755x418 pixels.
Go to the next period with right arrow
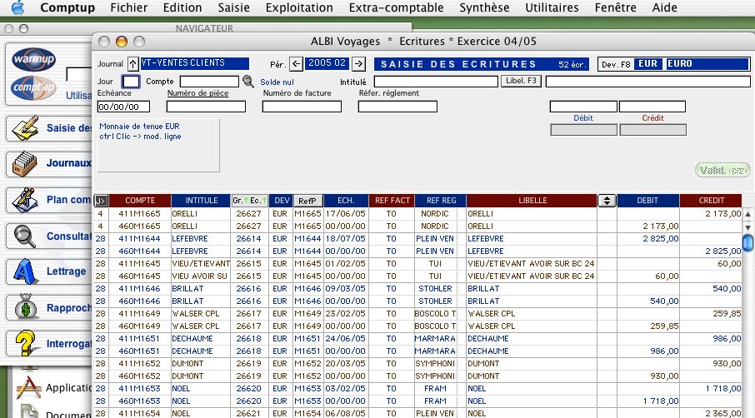358,64
